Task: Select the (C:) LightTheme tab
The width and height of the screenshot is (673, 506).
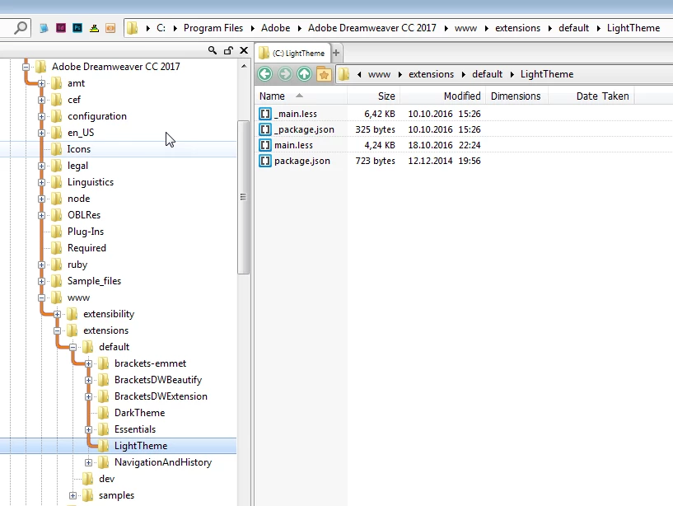Action: [x=292, y=53]
